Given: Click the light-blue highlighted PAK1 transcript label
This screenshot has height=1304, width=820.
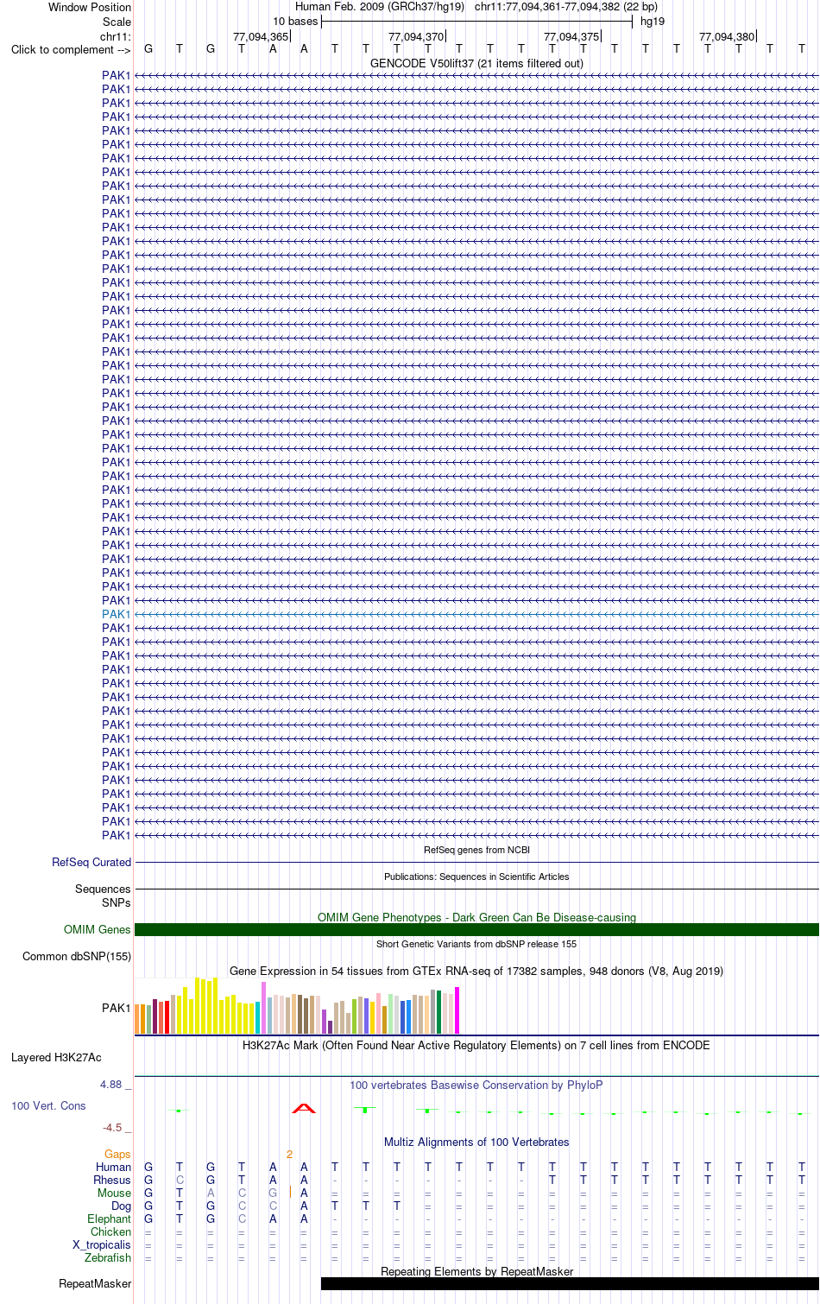Looking at the screenshot, I should click(116, 614).
